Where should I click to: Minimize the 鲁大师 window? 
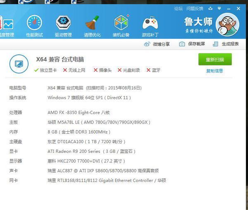[x=229, y=9]
